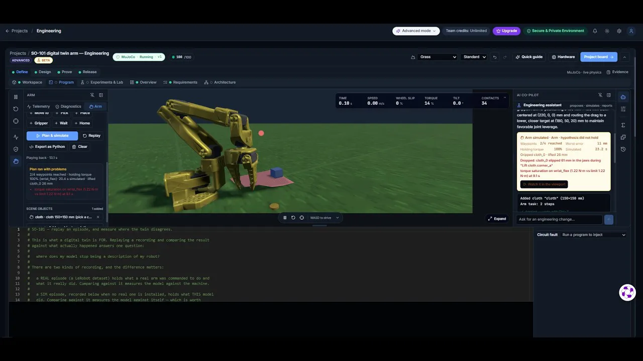The height and width of the screenshot is (361, 643).
Task: Focus the Ask for an engineering change field
Action: 559,219
